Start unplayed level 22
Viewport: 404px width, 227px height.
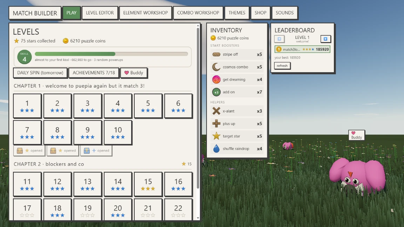coord(178,210)
